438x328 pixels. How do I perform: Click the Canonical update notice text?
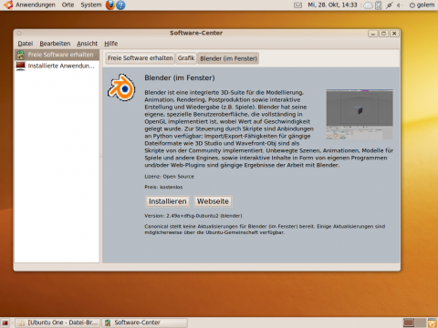tap(265, 230)
